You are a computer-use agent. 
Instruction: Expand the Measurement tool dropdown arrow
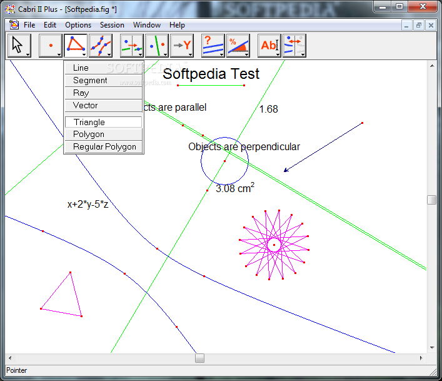coord(247,54)
